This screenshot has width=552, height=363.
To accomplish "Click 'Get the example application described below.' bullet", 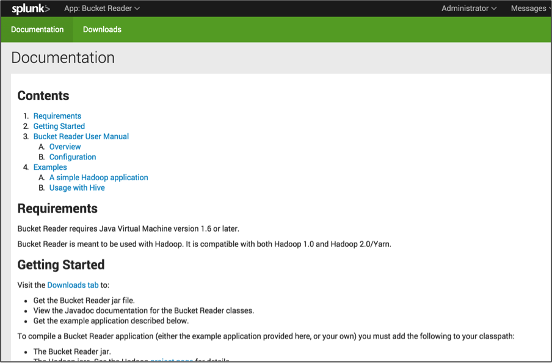I will (111, 321).
